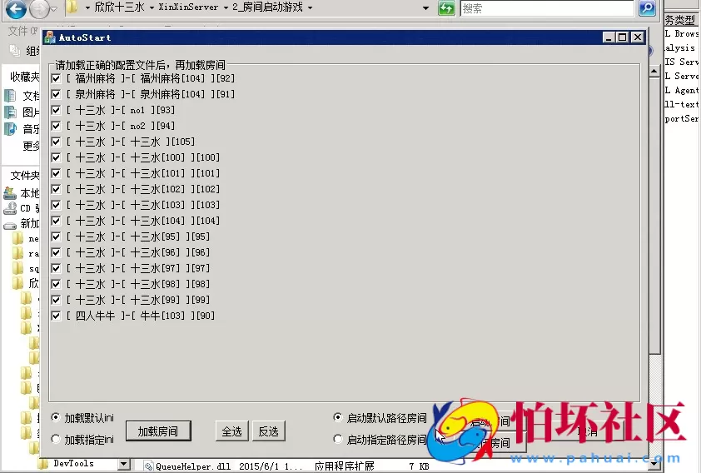
Task: Click the 欣欣十三水 breadcrumb segment
Action: pos(119,7)
